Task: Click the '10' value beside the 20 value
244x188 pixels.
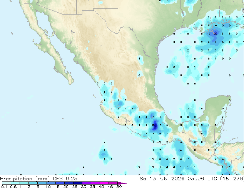Action: (x=209, y=33)
